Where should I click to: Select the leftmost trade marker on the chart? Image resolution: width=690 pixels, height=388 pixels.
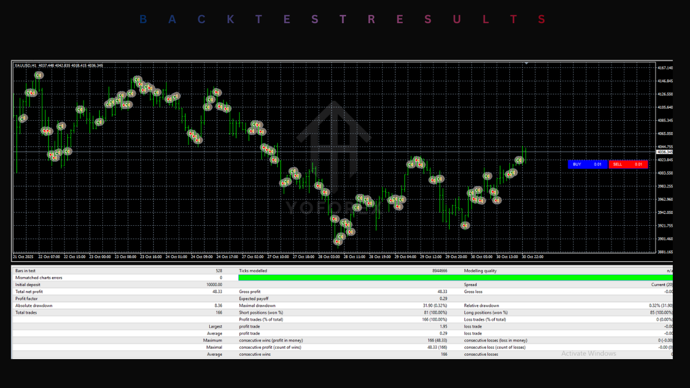(23, 118)
